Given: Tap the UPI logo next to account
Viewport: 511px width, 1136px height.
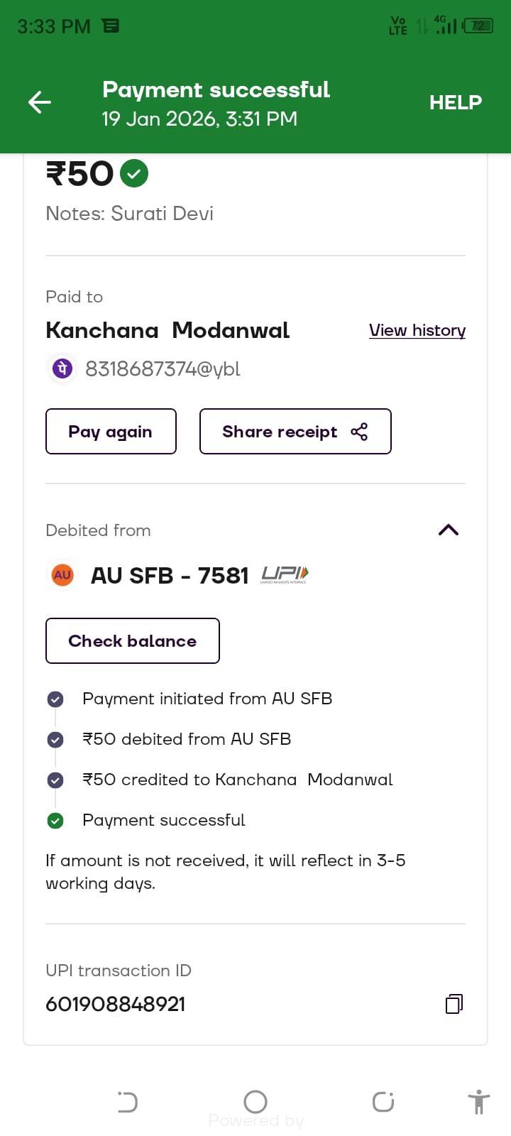Looking at the screenshot, I should click(285, 574).
